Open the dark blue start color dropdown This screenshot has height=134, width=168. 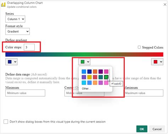coord(11,62)
